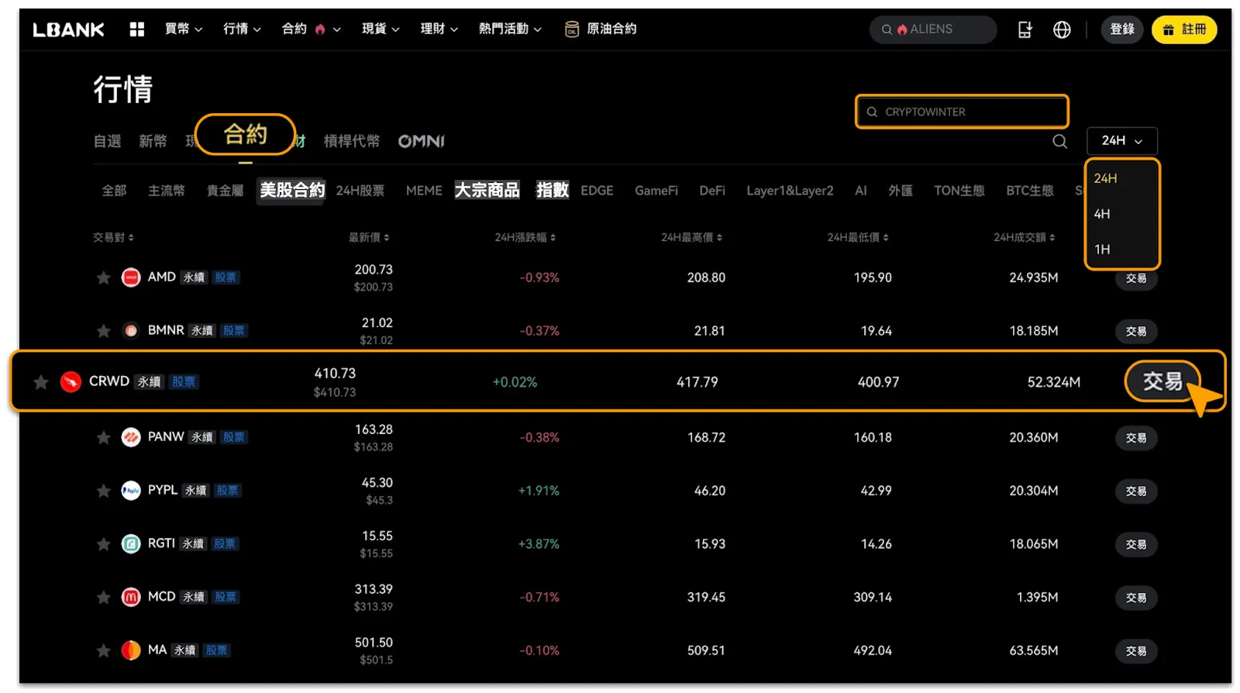
Task: Star the MCD contract as favorite
Action: (103, 597)
